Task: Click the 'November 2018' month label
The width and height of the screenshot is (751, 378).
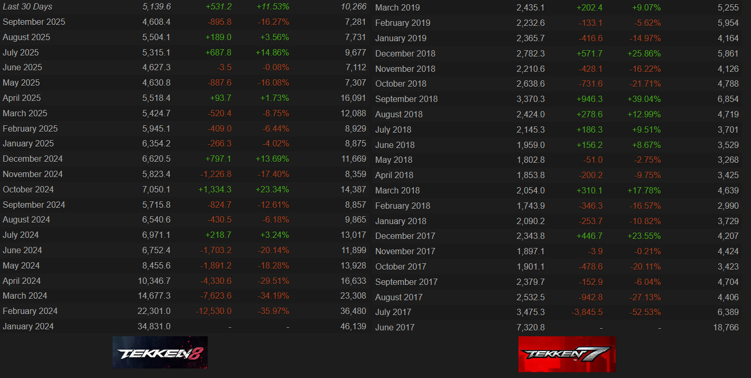Action: click(405, 69)
